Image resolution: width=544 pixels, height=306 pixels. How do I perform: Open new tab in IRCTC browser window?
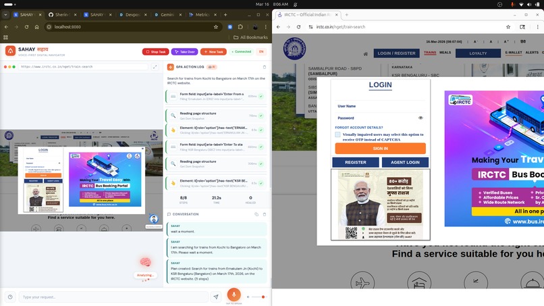[347, 15]
